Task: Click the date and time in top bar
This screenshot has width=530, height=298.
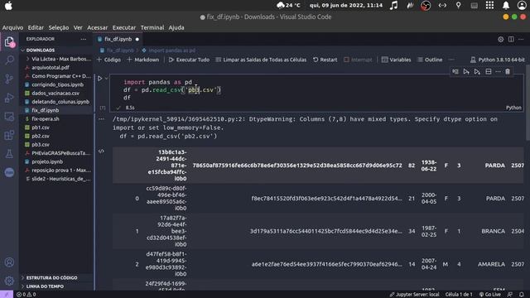Action: tap(346, 6)
